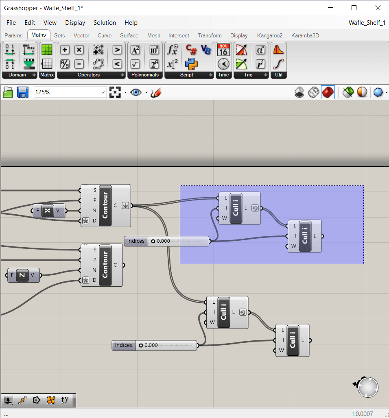Viewport: 389px width, 418px height.
Task: Toggle preview visibility with the eye icon
Action: pos(136,92)
